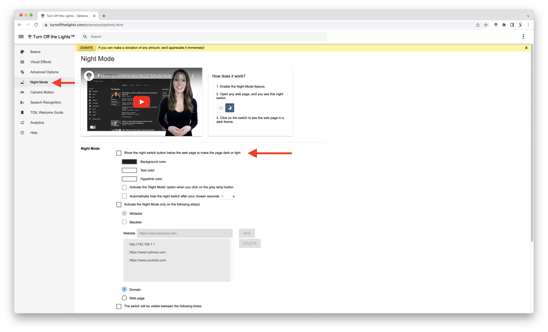Expand the browser profile dropdown chevron

(x=528, y=16)
